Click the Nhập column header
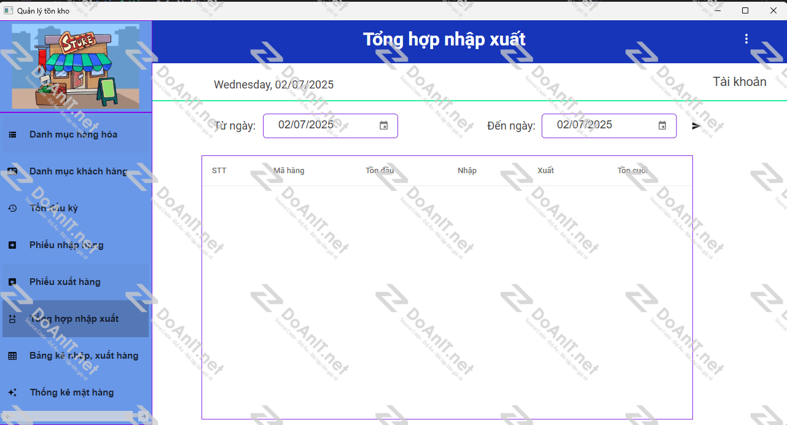This screenshot has height=425, width=787. (x=467, y=171)
